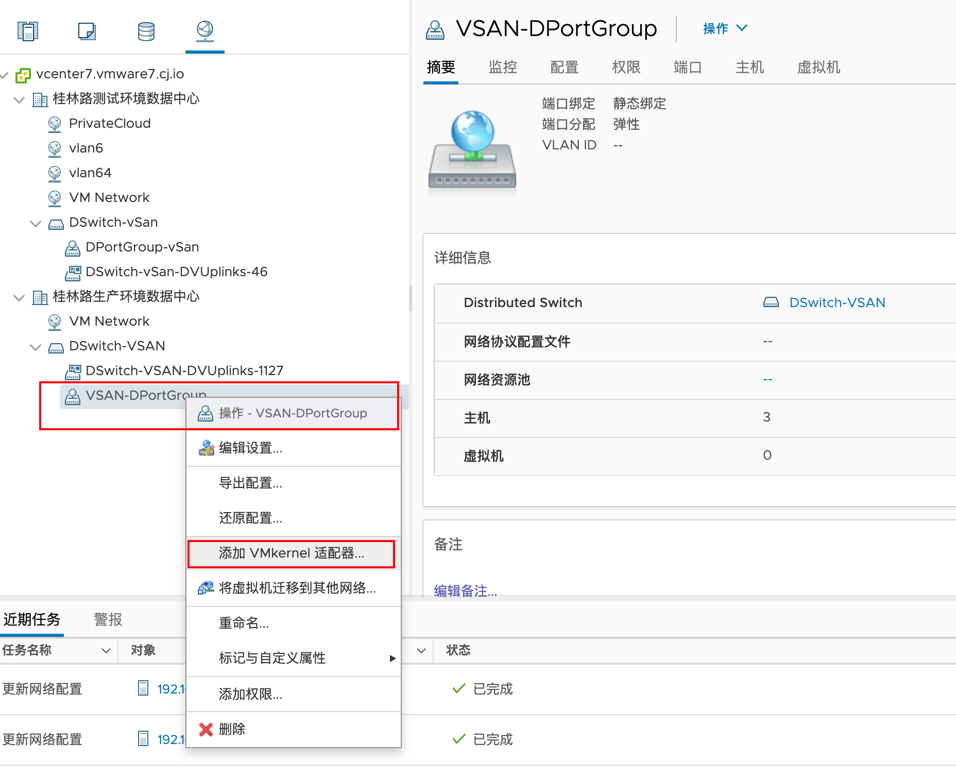Choose 导出配置... from the context menu

[294, 483]
